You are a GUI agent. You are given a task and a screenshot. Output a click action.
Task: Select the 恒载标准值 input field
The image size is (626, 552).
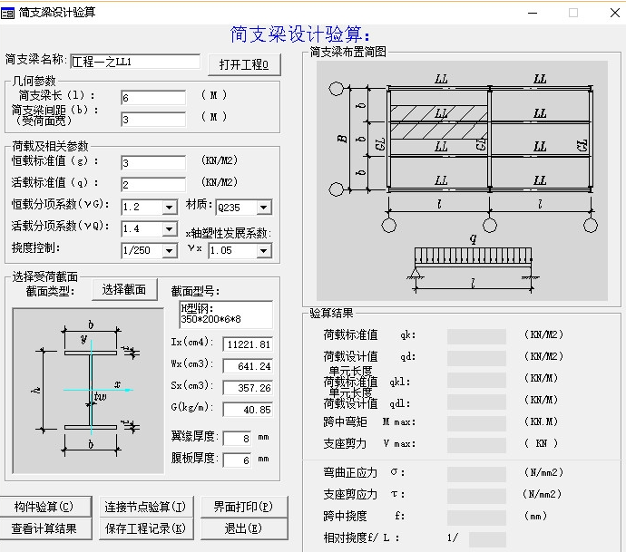point(152,163)
